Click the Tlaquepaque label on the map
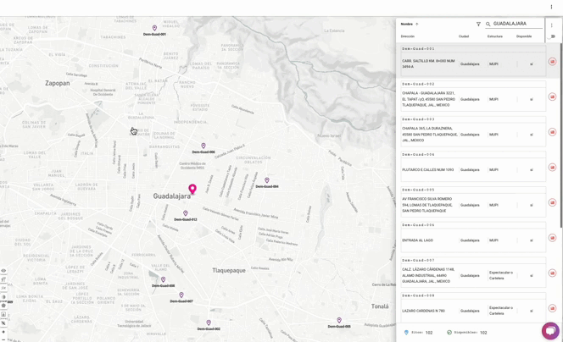 tap(229, 270)
